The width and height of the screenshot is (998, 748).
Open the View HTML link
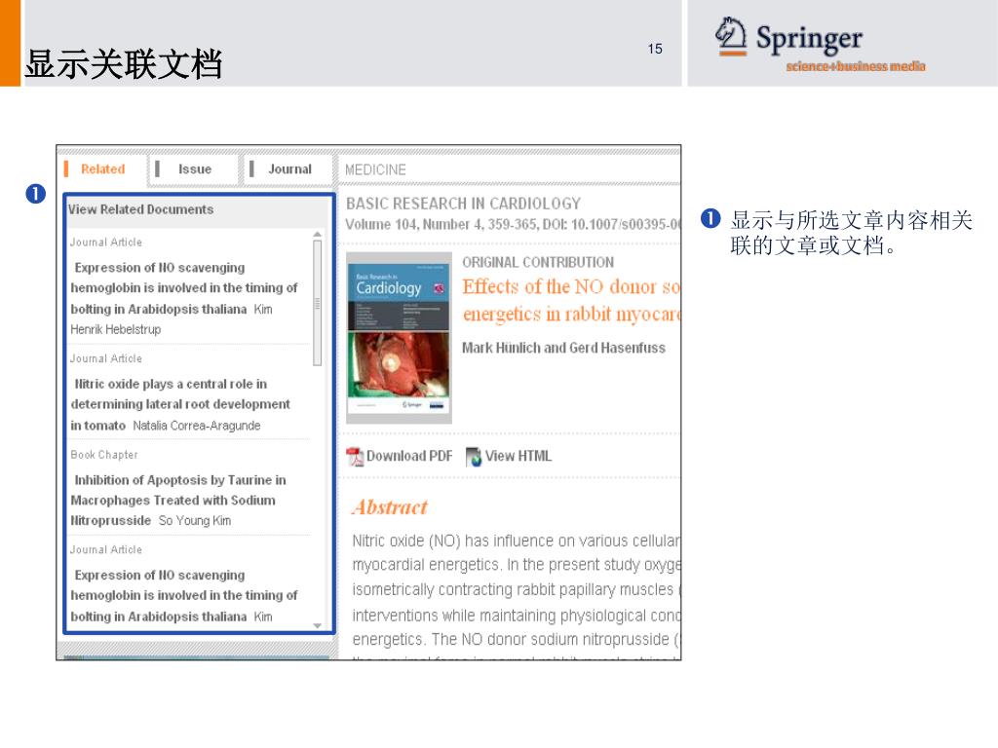click(x=518, y=456)
